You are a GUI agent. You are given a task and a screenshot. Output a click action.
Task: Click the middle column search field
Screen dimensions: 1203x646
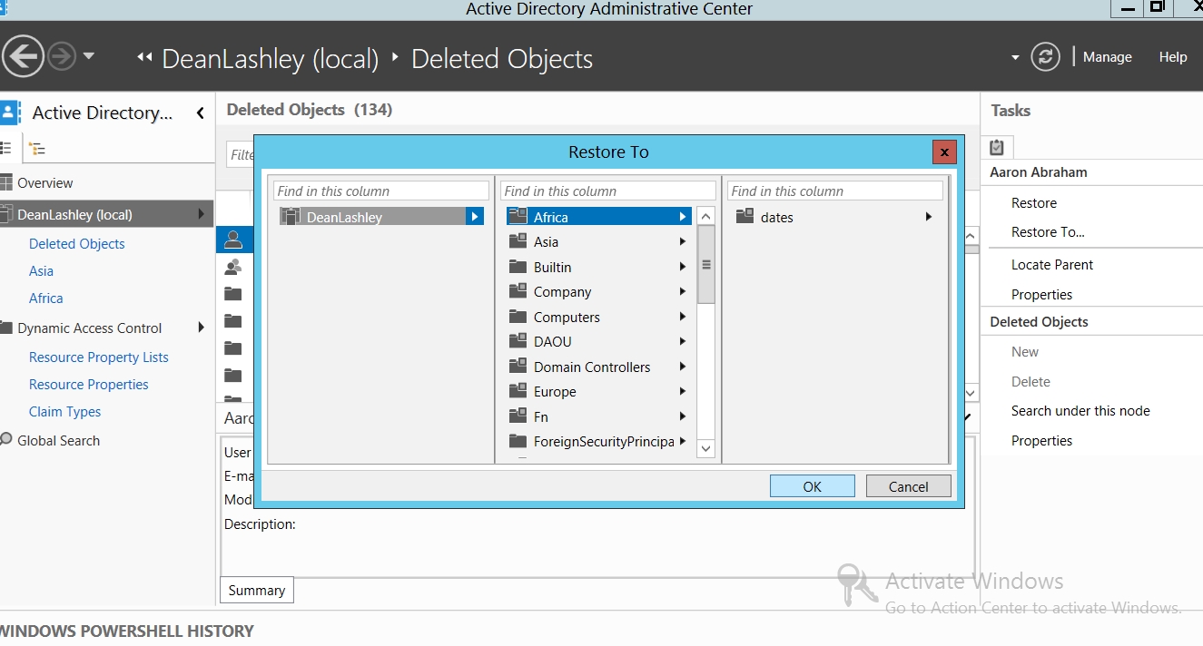tap(607, 191)
